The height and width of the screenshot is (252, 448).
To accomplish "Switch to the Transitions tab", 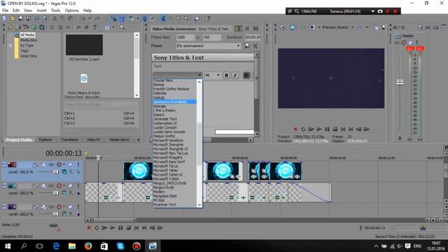I will (x=69, y=140).
